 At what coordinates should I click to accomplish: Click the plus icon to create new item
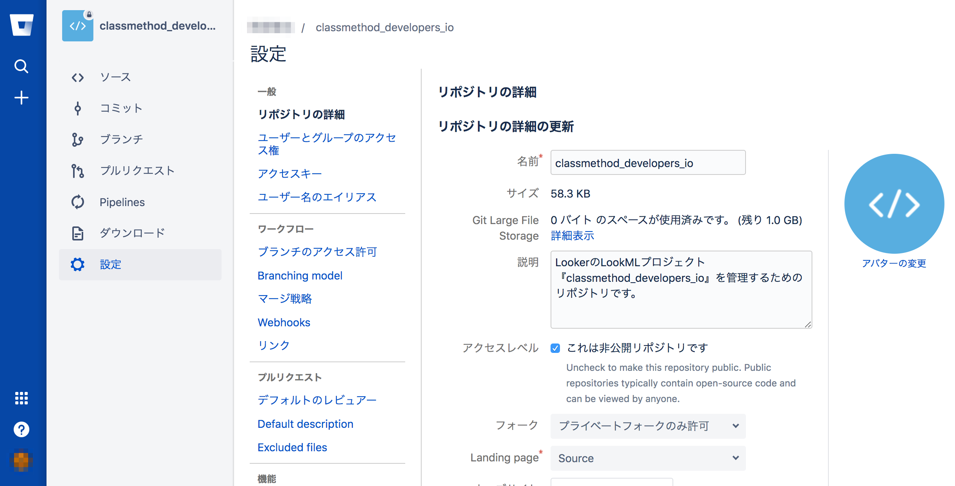click(x=21, y=98)
